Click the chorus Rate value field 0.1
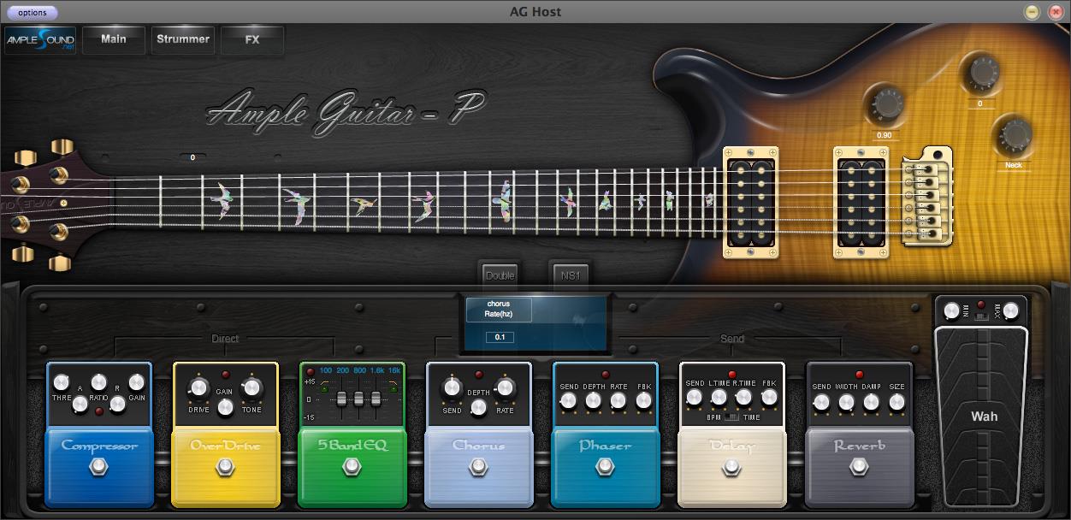This screenshot has height=520, width=1071. click(500, 337)
